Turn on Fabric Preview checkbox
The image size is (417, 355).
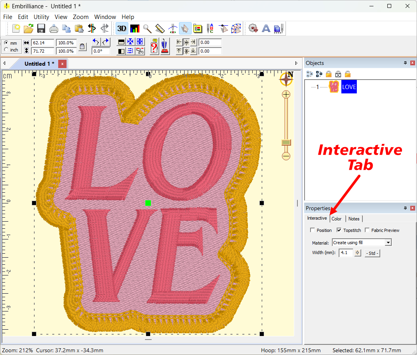point(367,230)
